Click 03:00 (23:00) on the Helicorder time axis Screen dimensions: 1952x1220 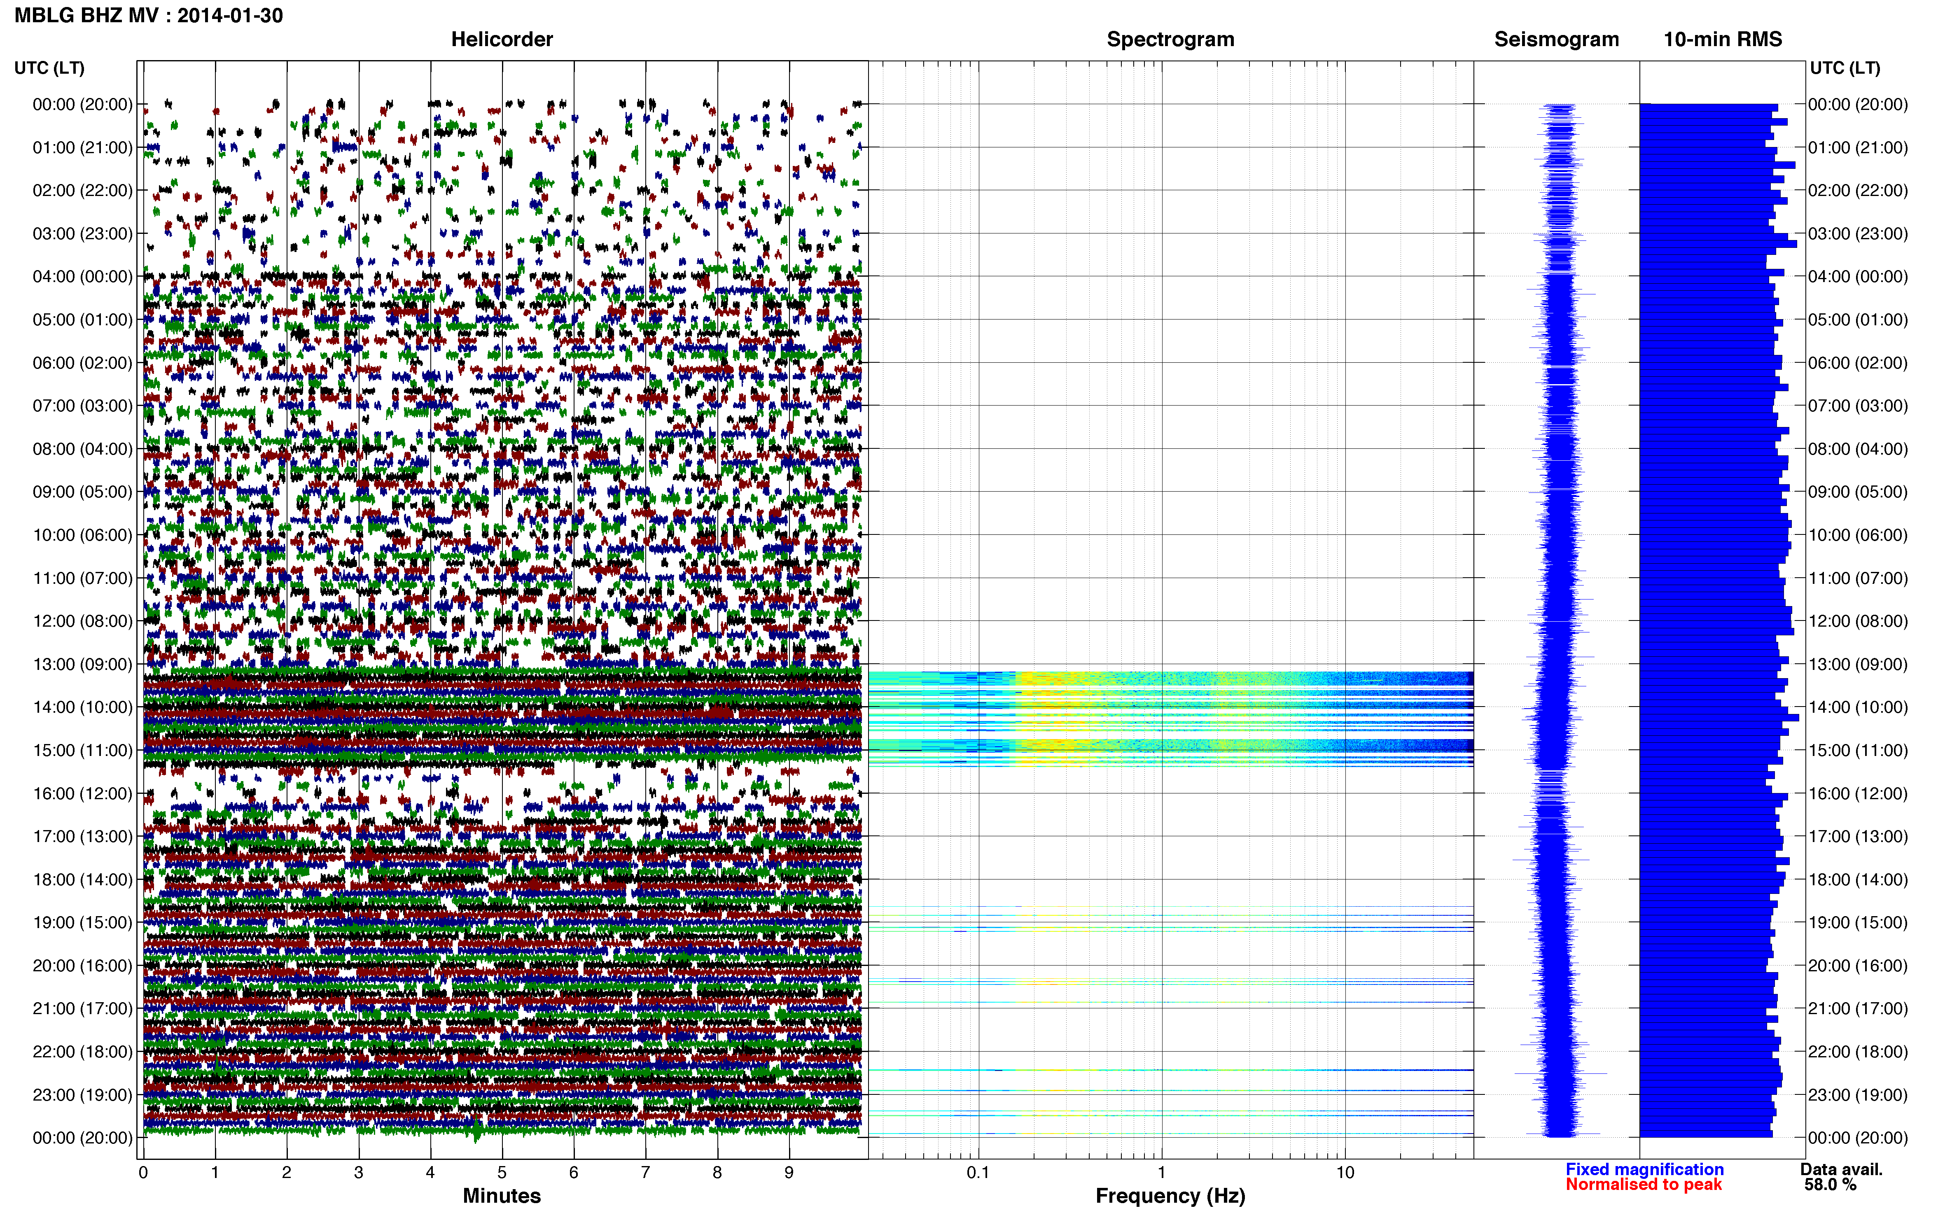pos(82,233)
